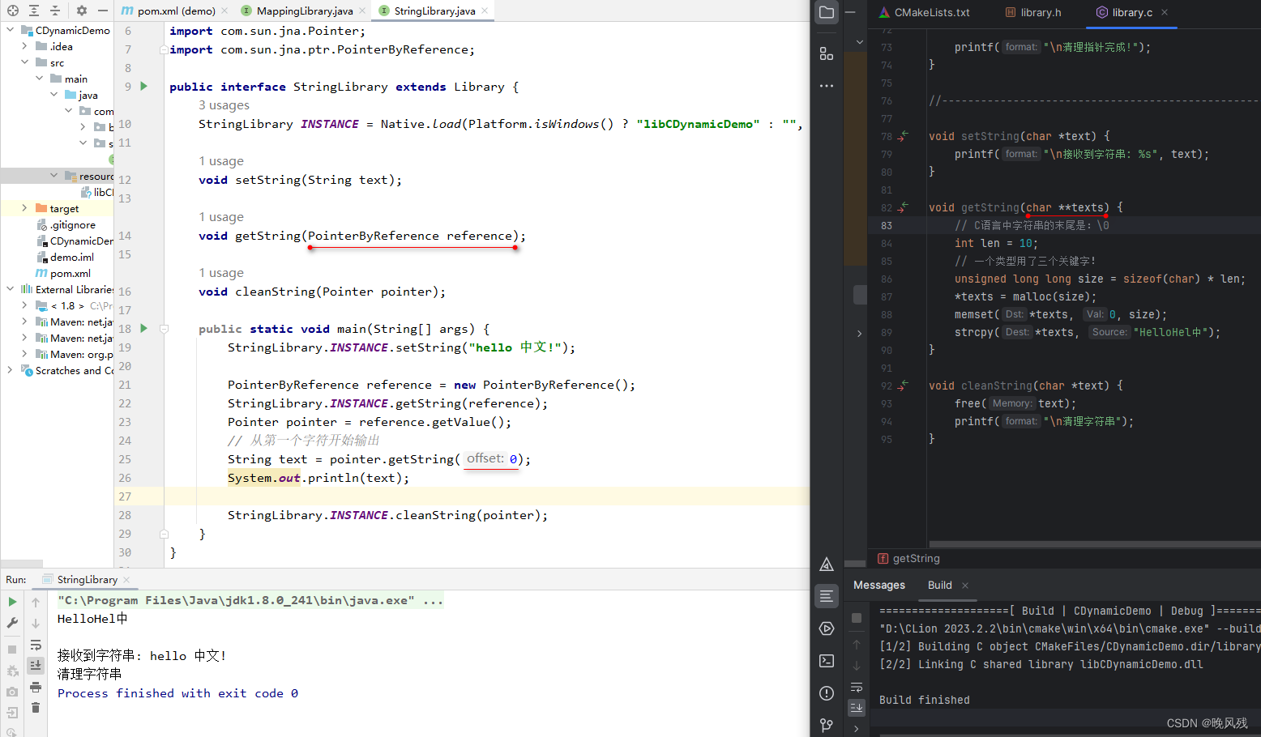The height and width of the screenshot is (737, 1261).
Task: Close the Build messages tab
Action: [965, 586]
